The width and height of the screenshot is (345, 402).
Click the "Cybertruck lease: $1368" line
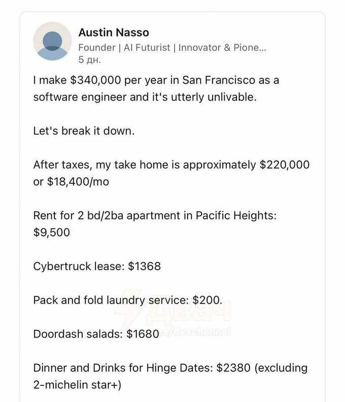97,265
